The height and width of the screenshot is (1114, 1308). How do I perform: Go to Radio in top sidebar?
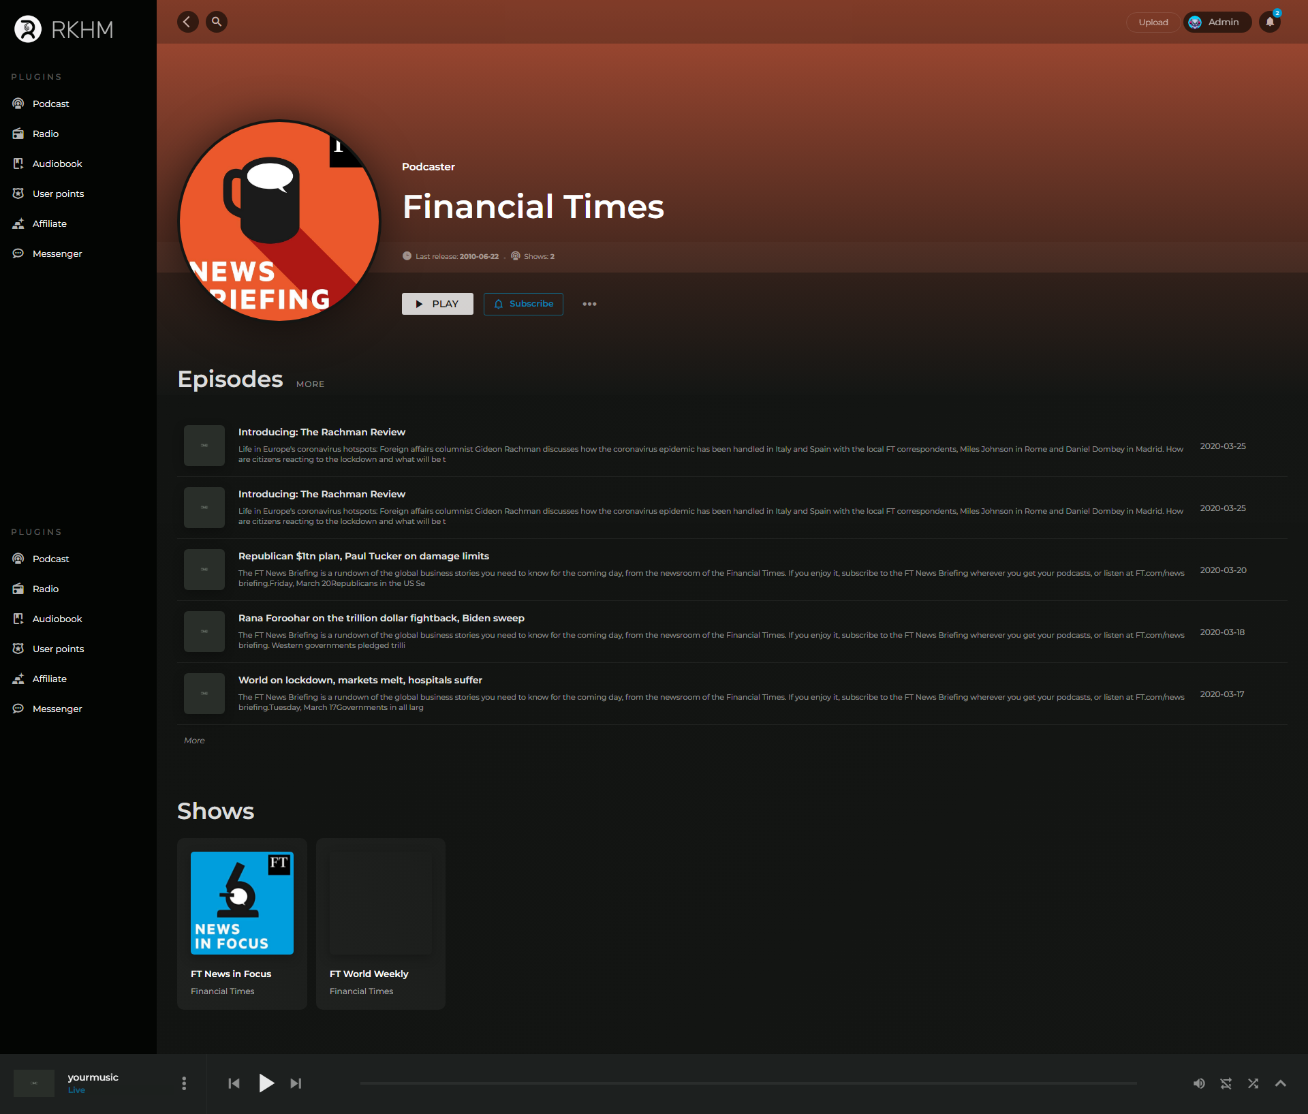tap(46, 134)
